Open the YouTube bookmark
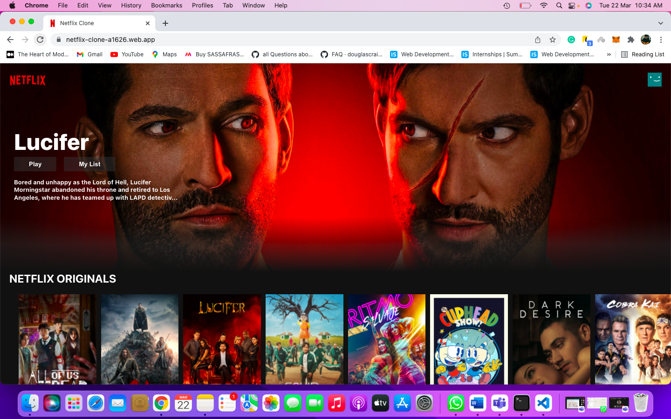 point(127,54)
